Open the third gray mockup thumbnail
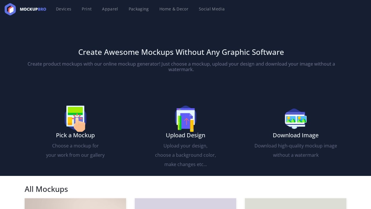The width and height of the screenshot is (371, 209). point(296,203)
